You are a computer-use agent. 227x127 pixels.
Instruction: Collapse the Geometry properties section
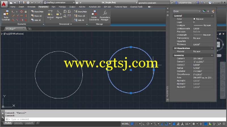coord(212,55)
